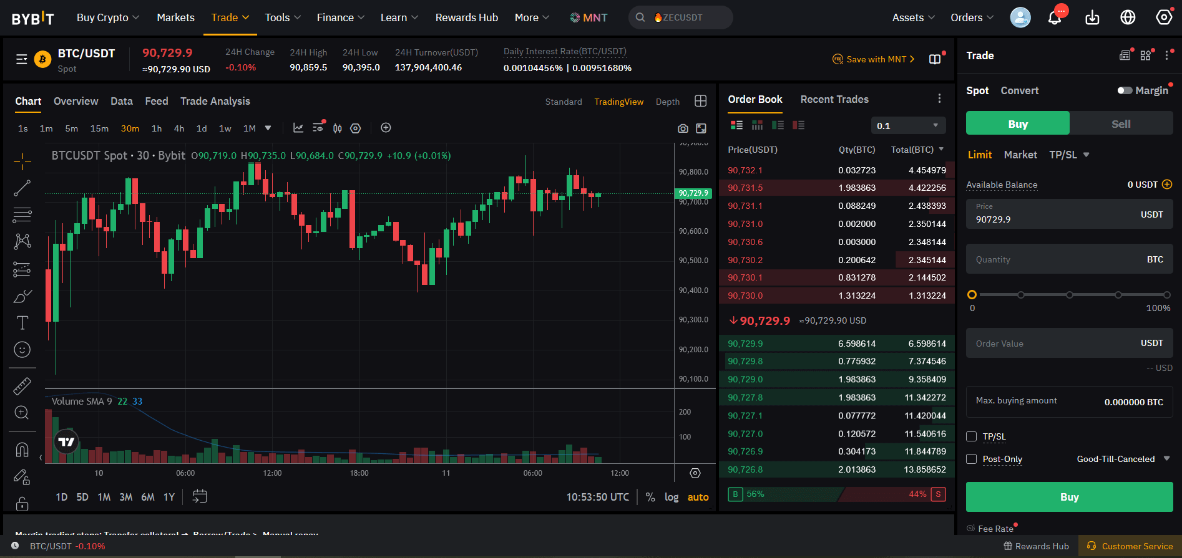The width and height of the screenshot is (1182, 558).
Task: Check the Post-Only option
Action: click(972, 459)
